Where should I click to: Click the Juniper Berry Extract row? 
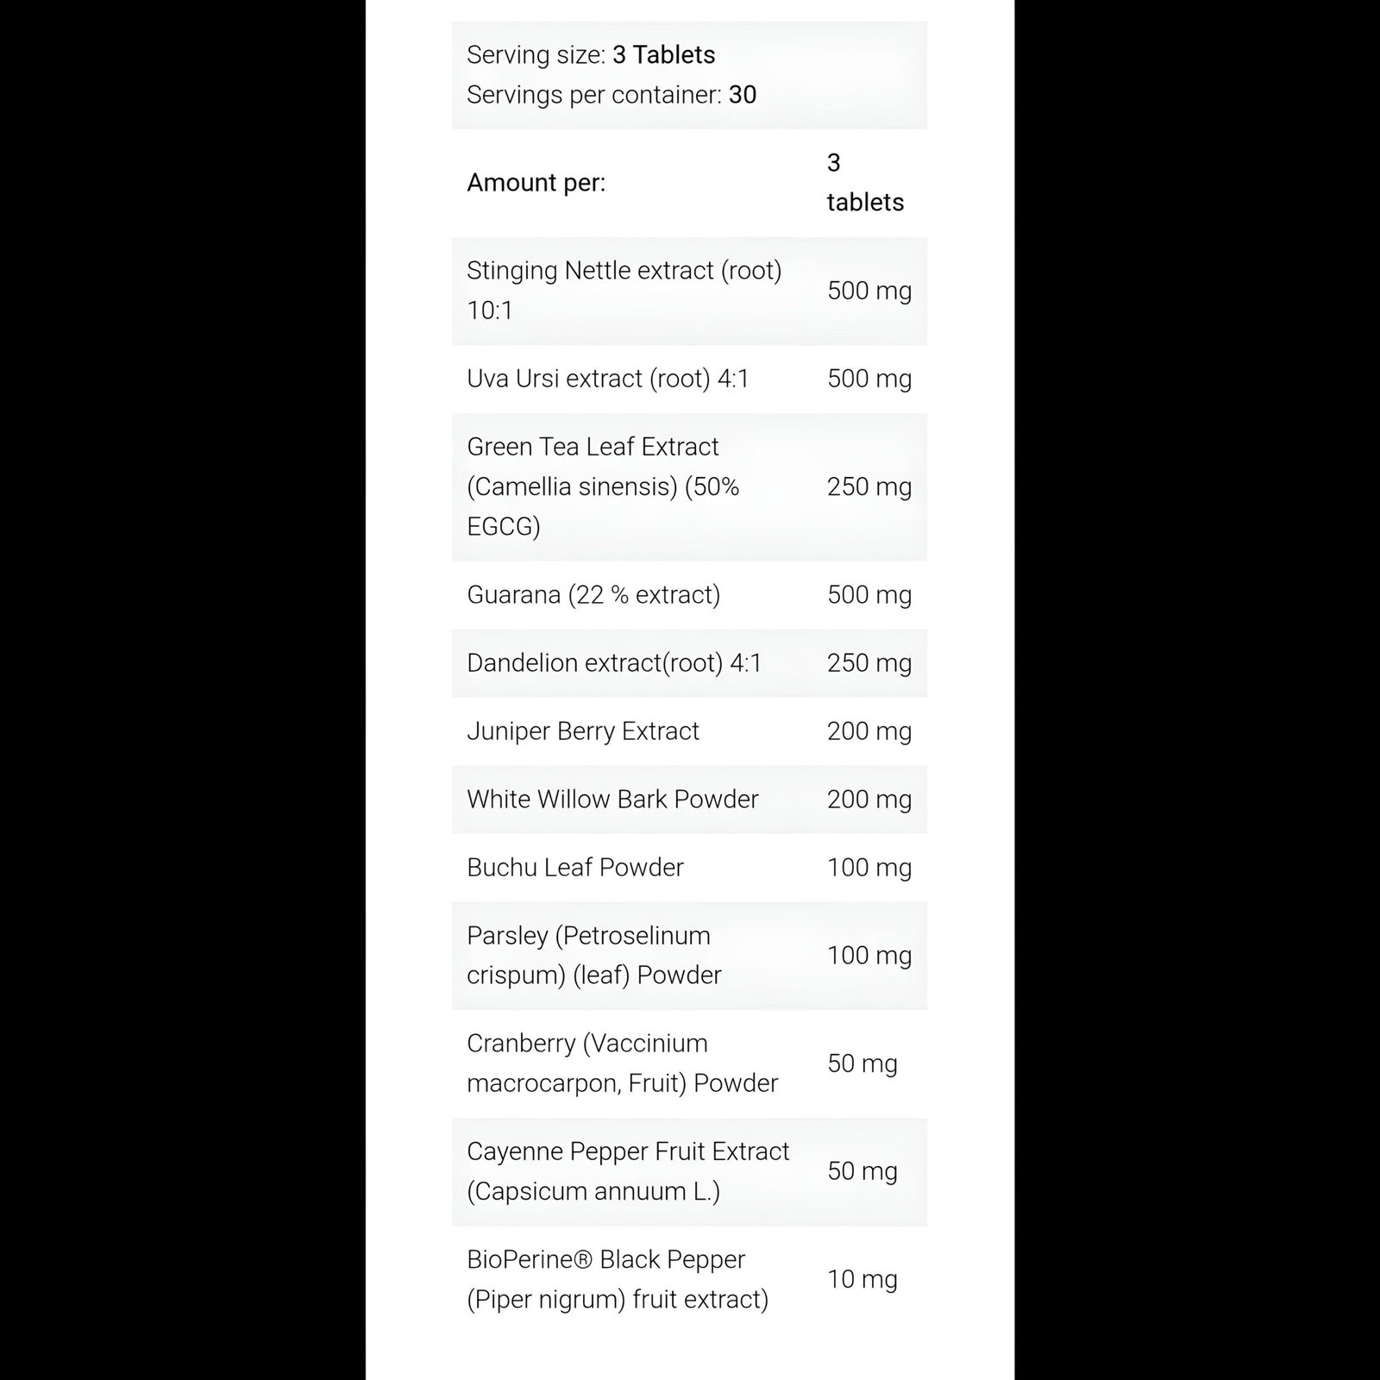689,731
